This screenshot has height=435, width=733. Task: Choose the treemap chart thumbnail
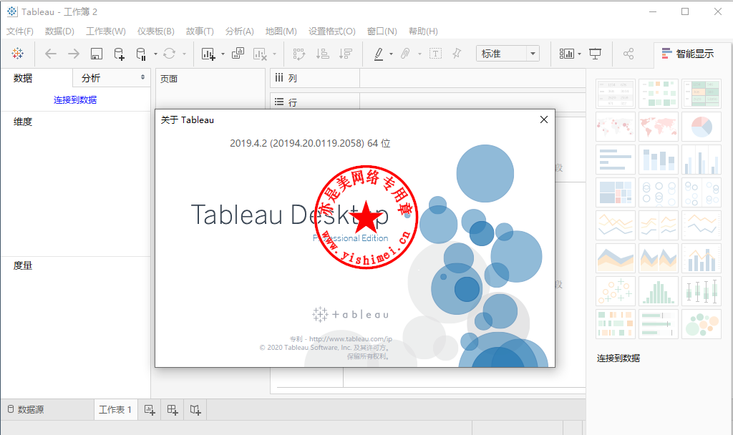(x=615, y=192)
